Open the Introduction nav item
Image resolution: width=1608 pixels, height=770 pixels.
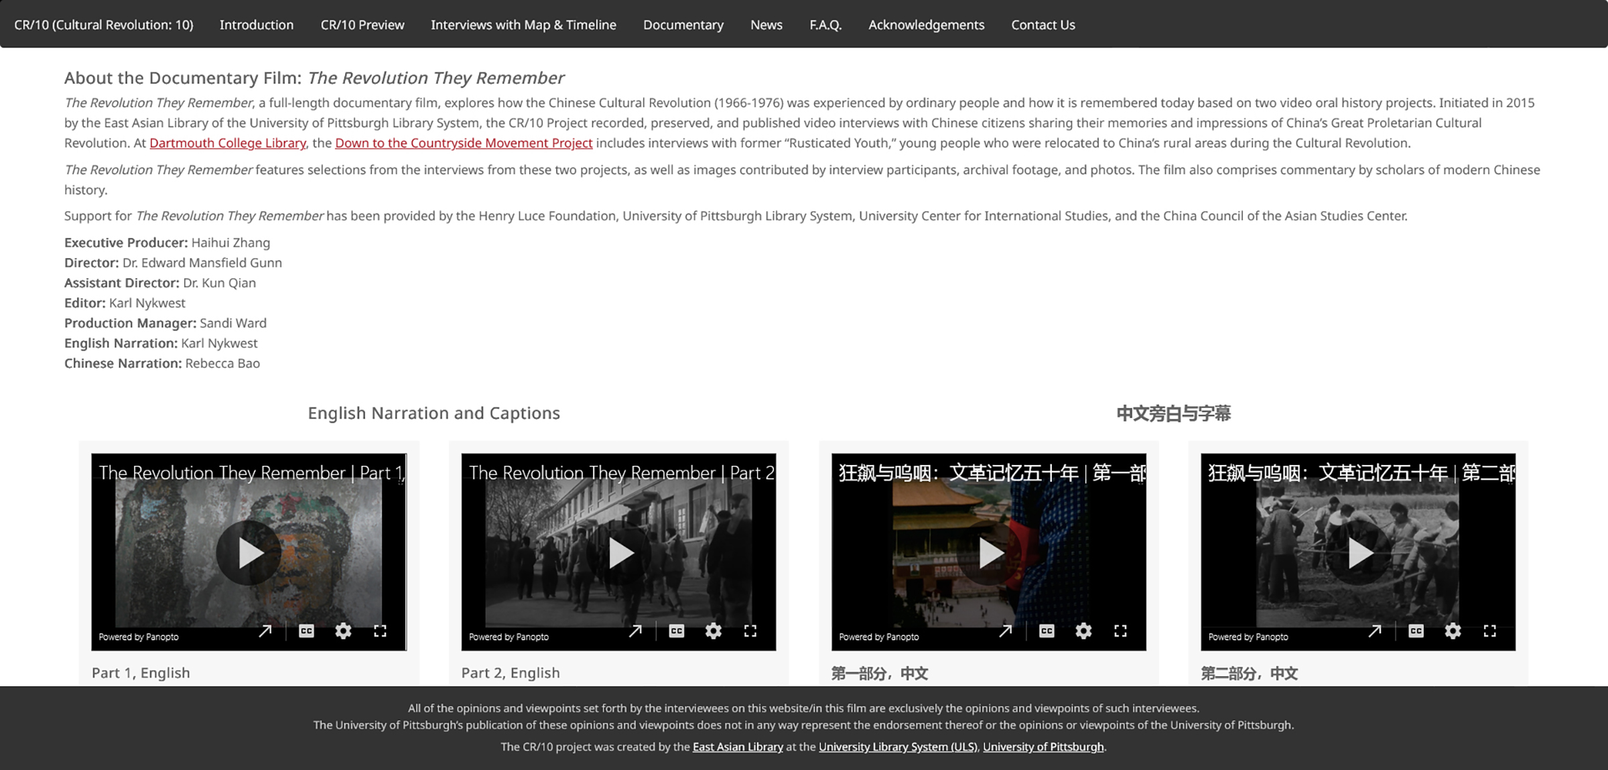(x=257, y=25)
